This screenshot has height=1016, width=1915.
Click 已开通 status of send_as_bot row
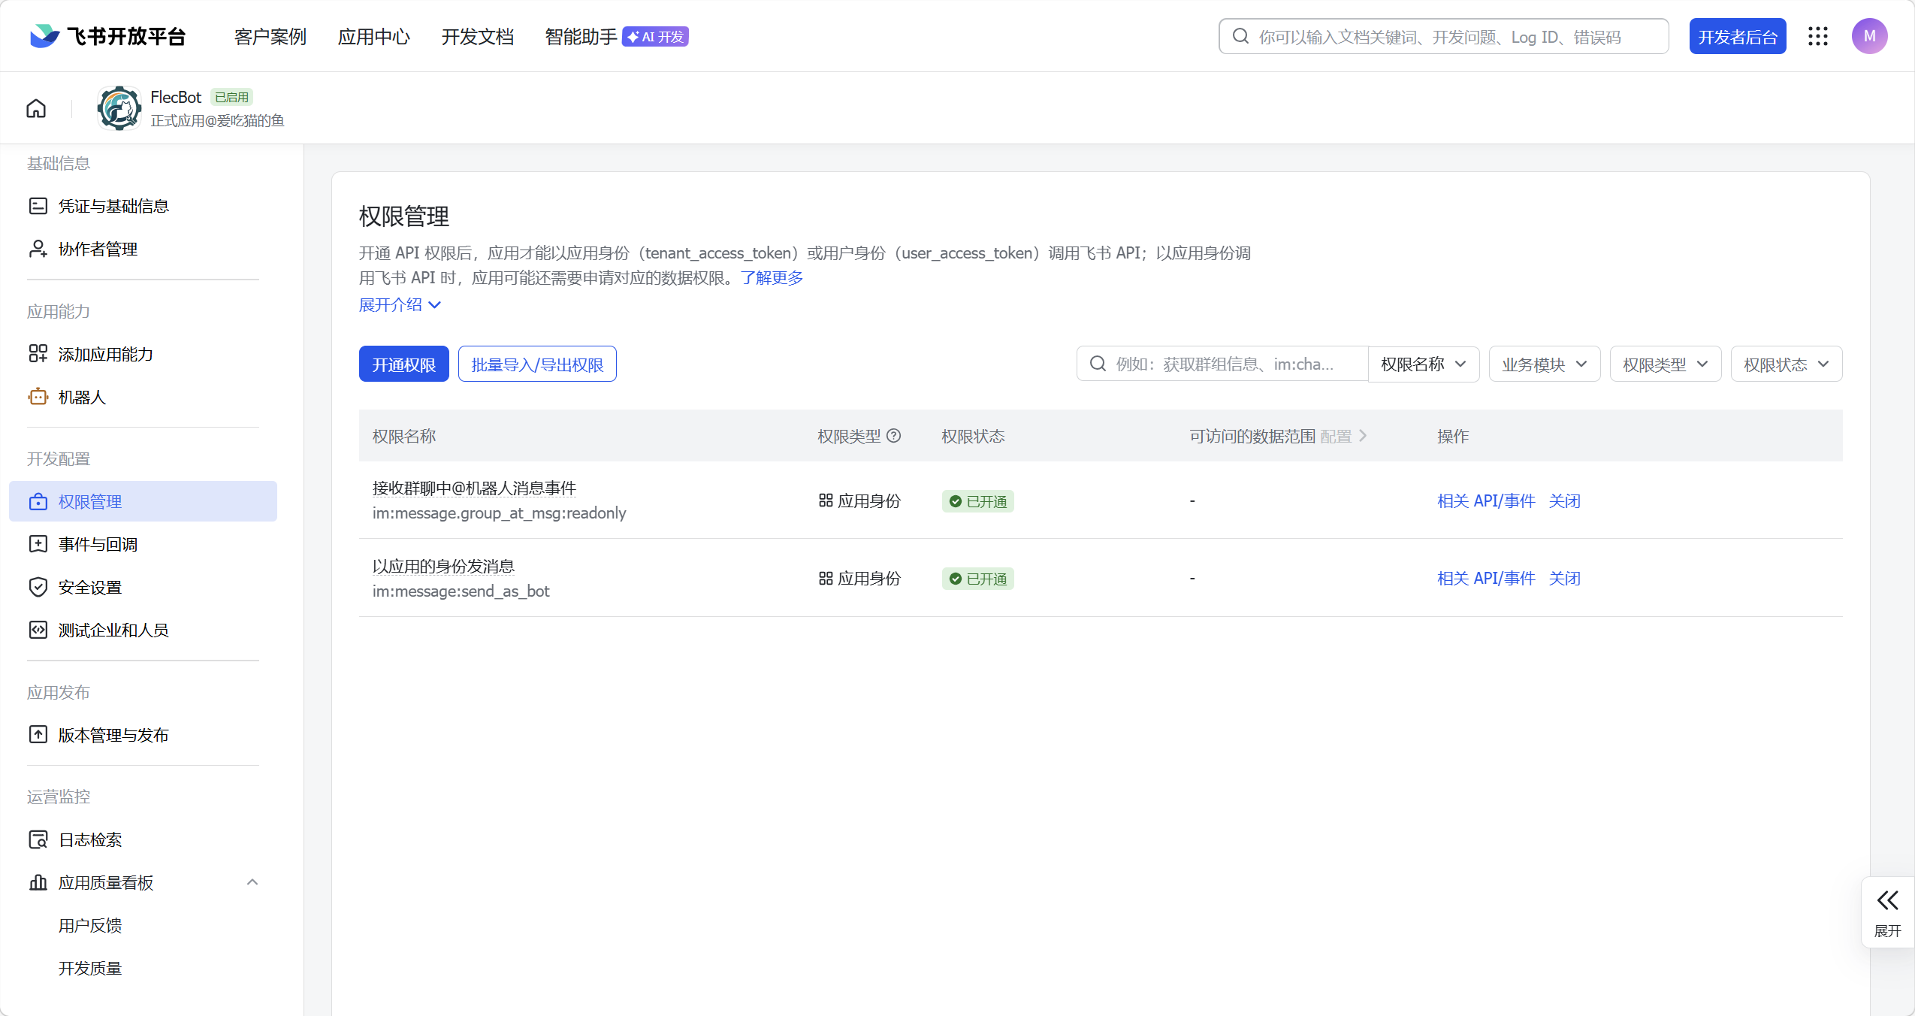[978, 579]
